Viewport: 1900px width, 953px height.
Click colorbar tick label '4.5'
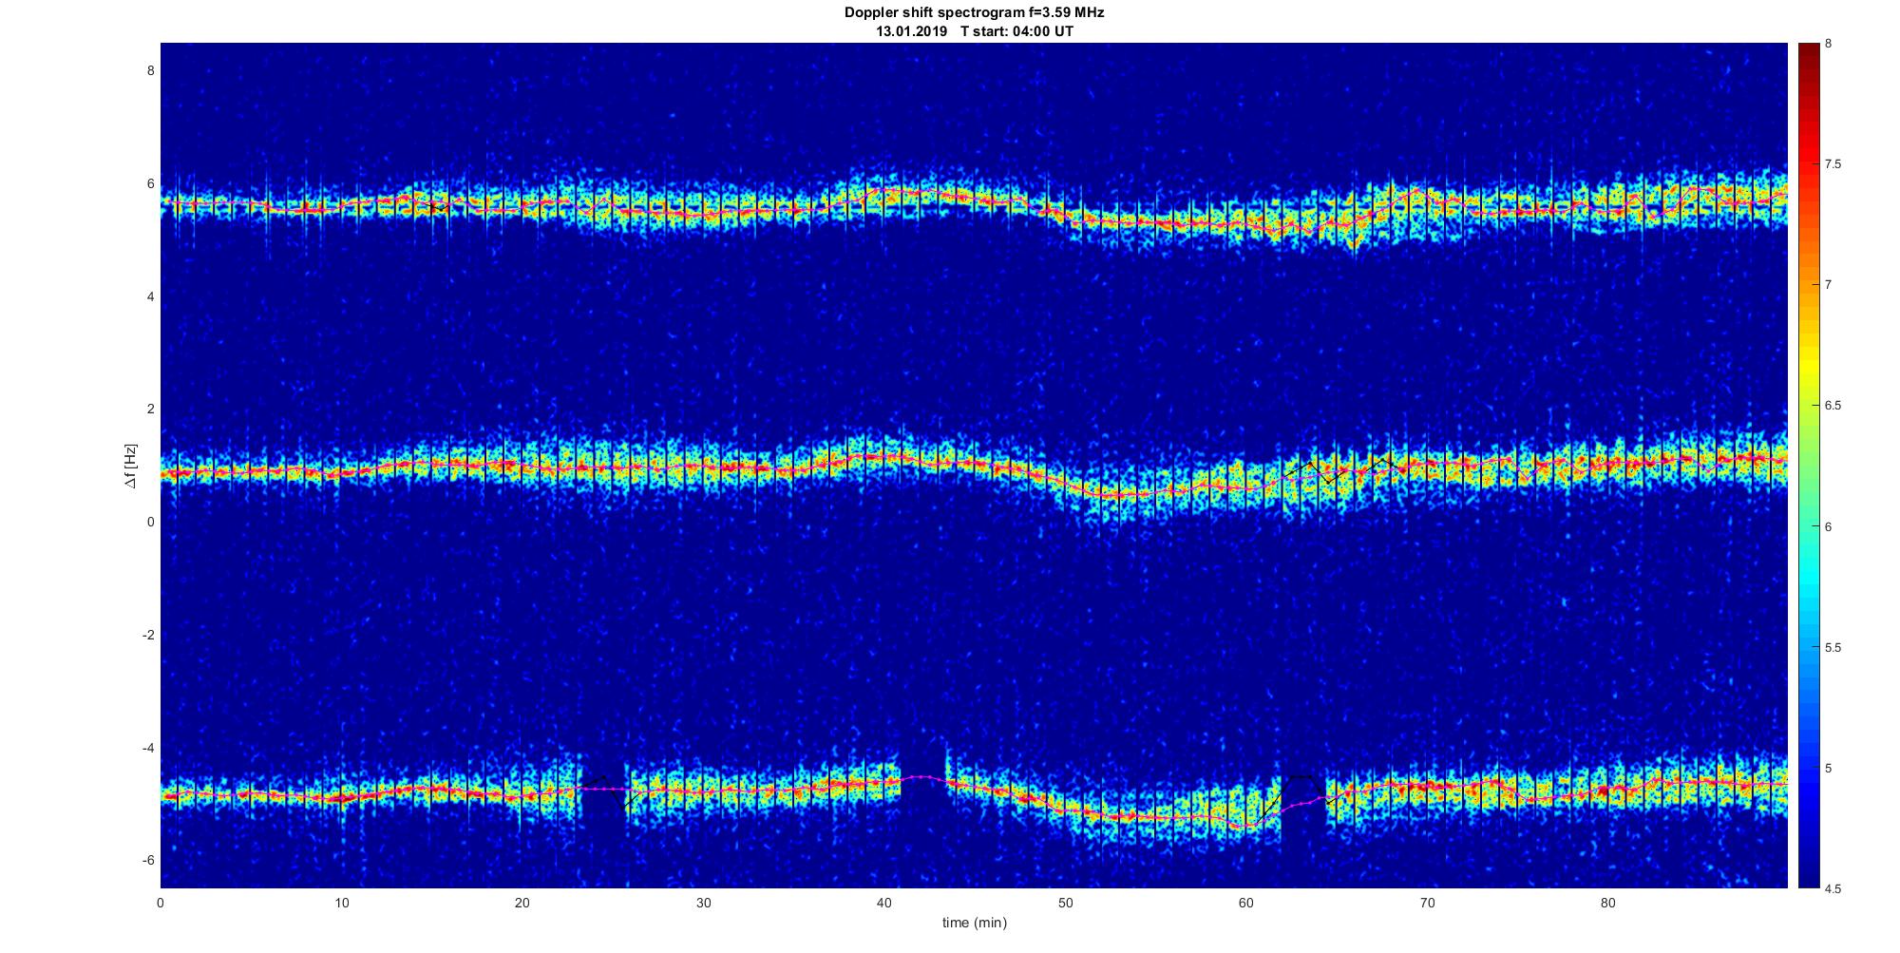(1833, 889)
